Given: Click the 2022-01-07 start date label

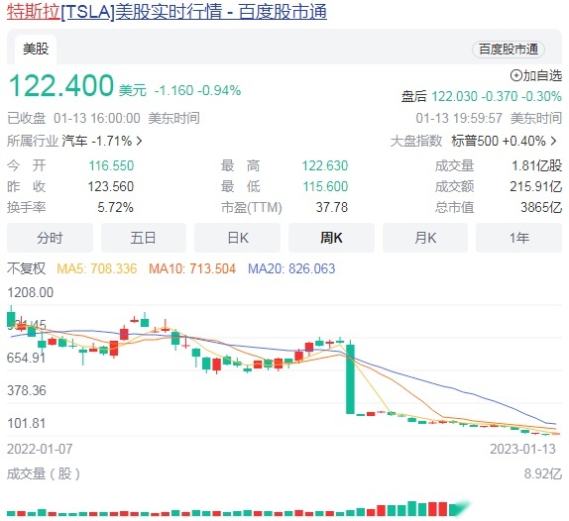Looking at the screenshot, I should (x=40, y=449).
